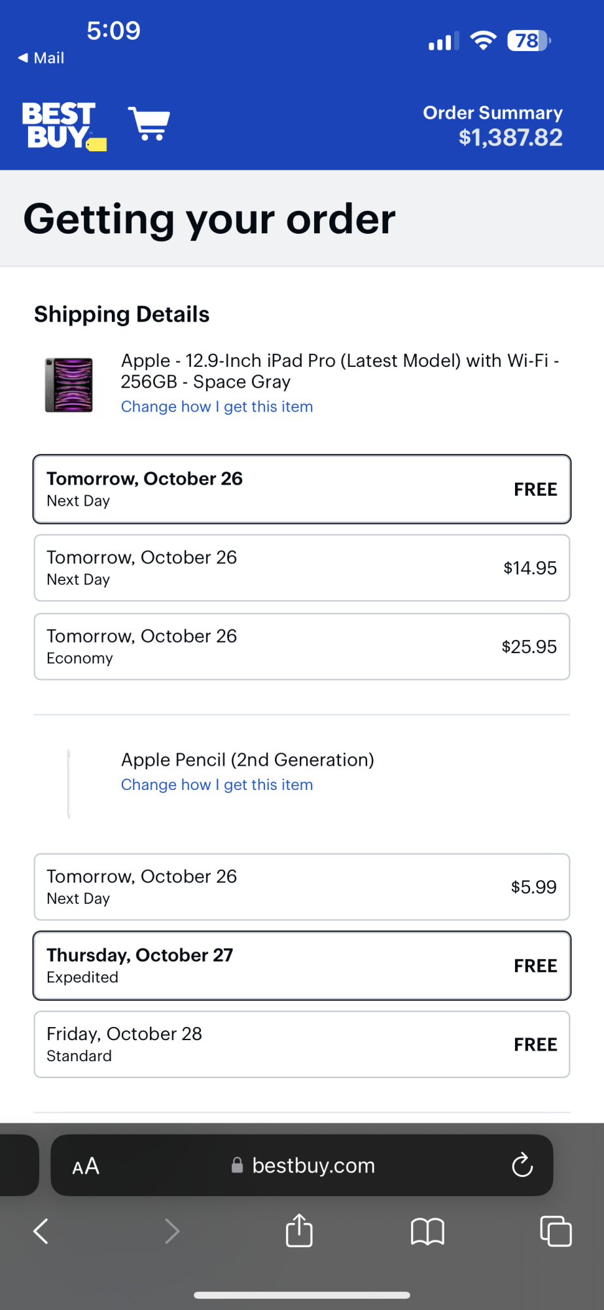Open Safari bookmarks book icon
This screenshot has width=604, height=1310.
(x=427, y=1231)
